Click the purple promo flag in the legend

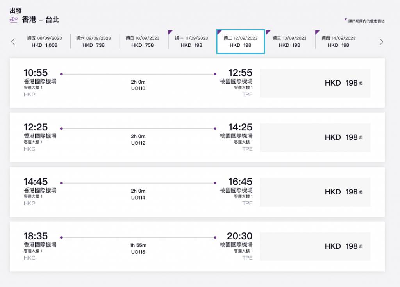pos(345,20)
